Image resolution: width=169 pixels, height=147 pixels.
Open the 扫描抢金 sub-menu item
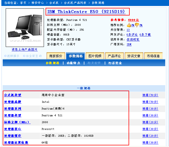pyautogui.click(x=115, y=63)
